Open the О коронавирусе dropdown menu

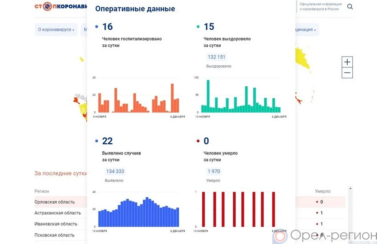click(x=56, y=30)
